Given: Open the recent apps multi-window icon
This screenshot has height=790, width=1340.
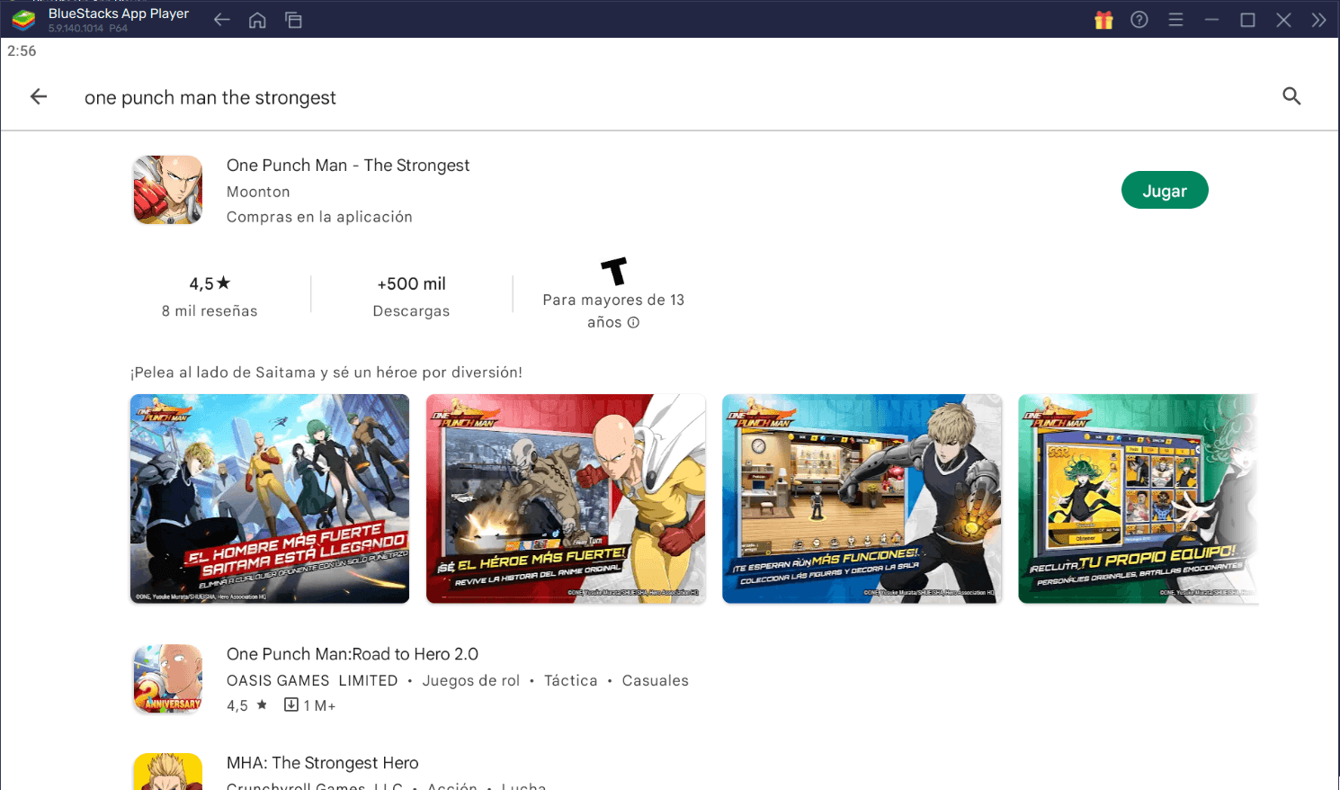Looking at the screenshot, I should 293,20.
